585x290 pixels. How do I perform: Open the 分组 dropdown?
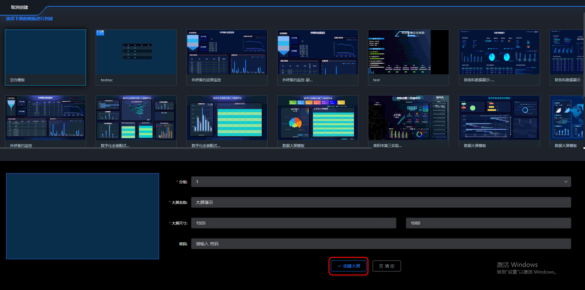coord(381,182)
